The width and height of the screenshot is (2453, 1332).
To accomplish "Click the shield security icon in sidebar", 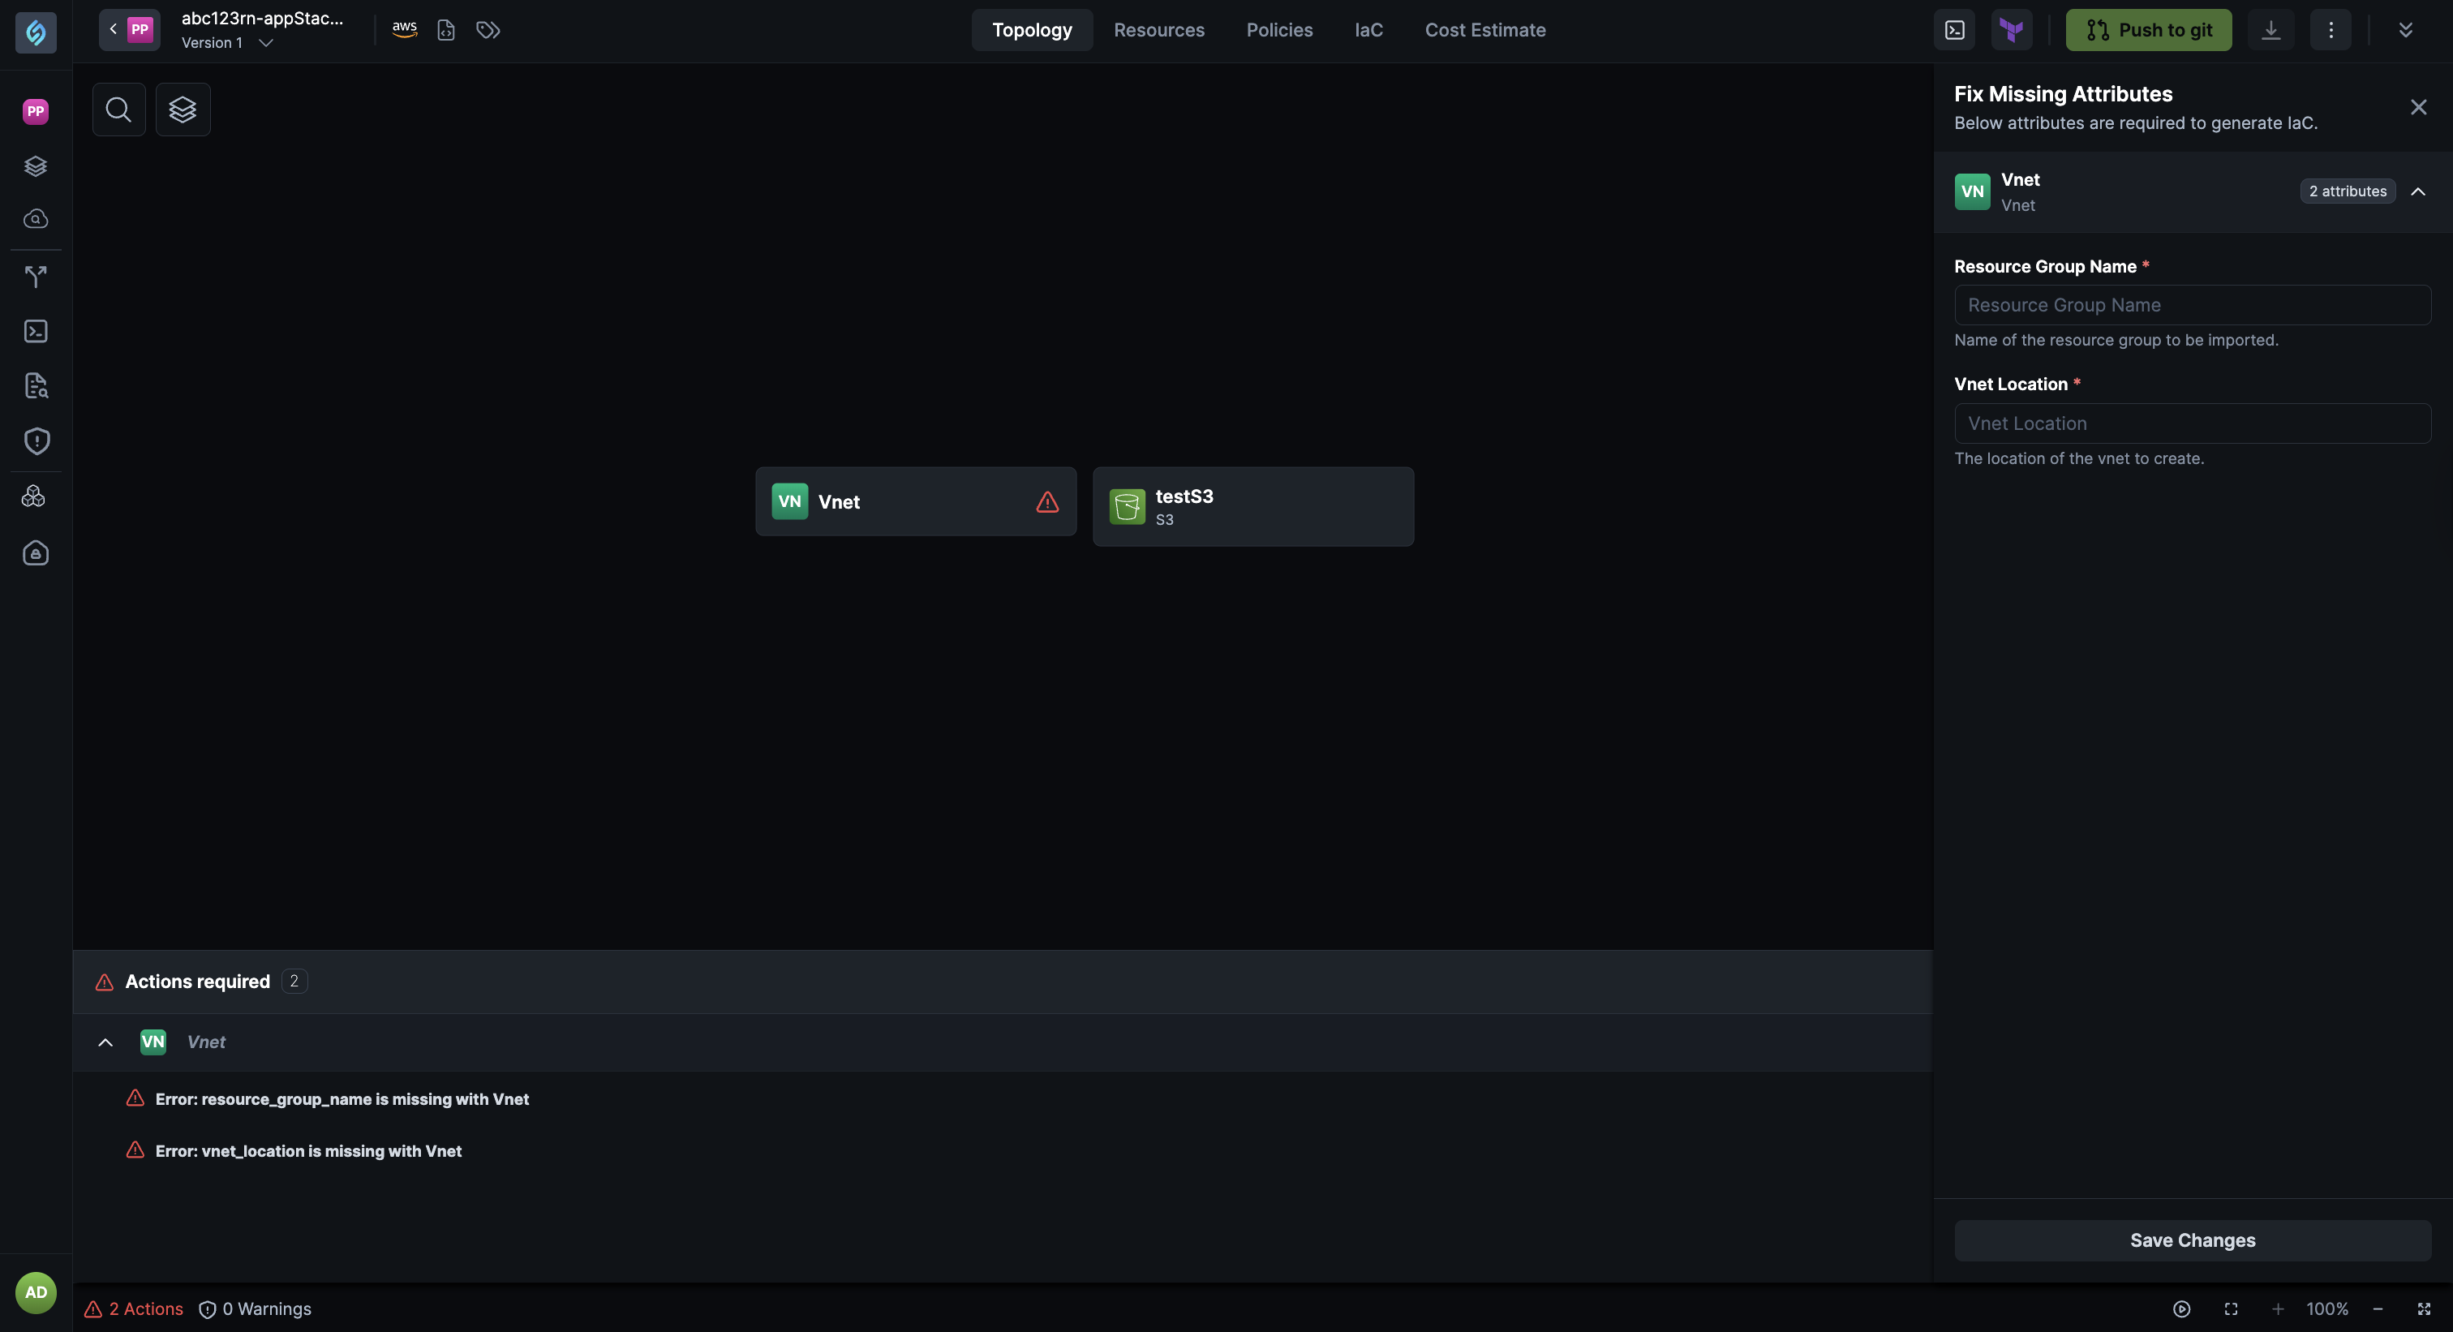I will click(x=35, y=440).
